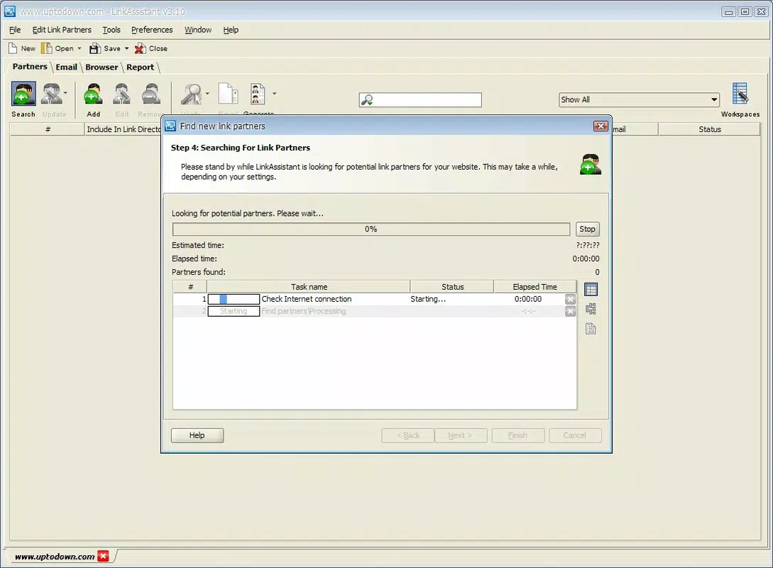Switch to the Report tab
Viewport: 773px width, 568px height.
[140, 67]
